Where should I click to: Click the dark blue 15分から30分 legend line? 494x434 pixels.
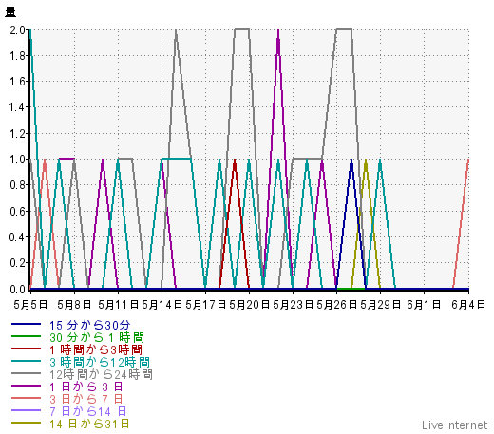click(x=26, y=324)
